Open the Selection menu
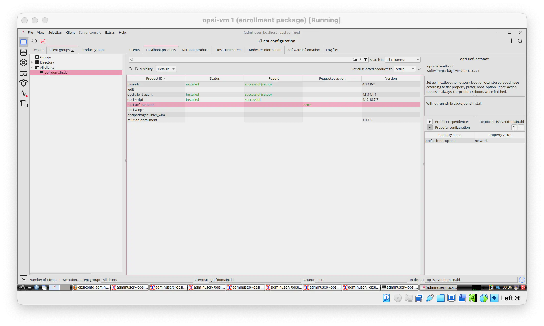The height and width of the screenshot is (326, 544). tap(55, 32)
